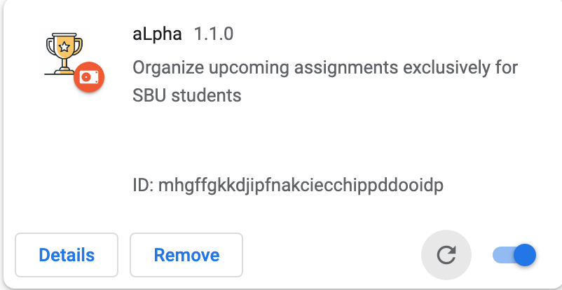Viewport: 562px width, 290px height.
Task: Click the version number 1.1.0
Action: click(x=214, y=34)
